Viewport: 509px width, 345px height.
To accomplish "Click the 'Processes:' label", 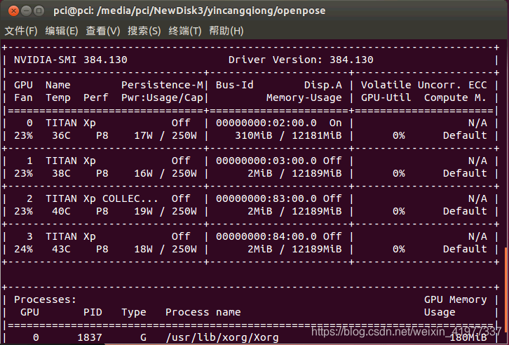I will 45,299.
